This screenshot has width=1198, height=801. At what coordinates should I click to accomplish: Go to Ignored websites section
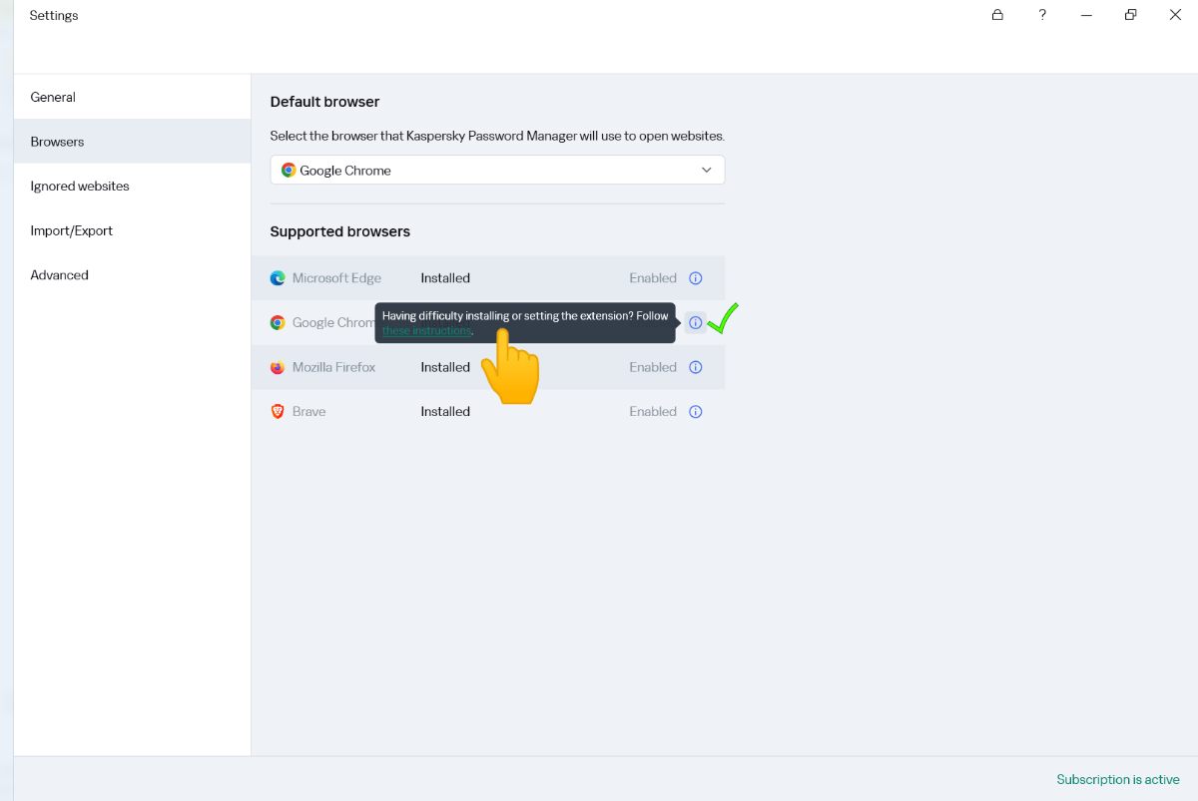(x=132, y=186)
